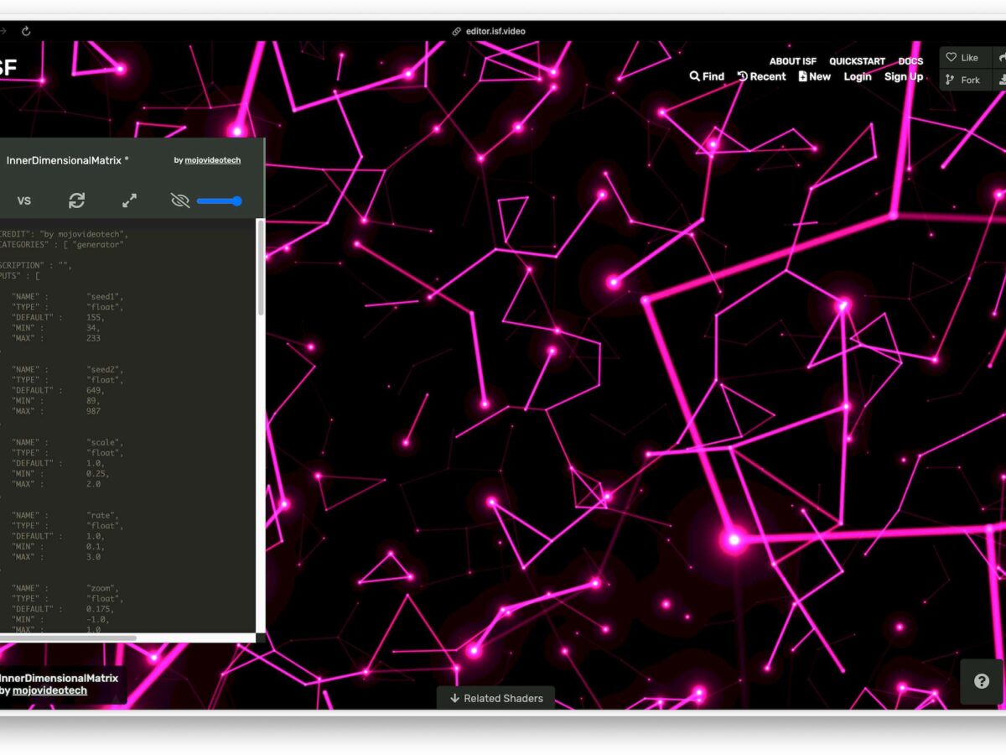Viewport: 1006px width, 755px height.
Task: Open the QUICKSTART page
Action: coord(857,61)
